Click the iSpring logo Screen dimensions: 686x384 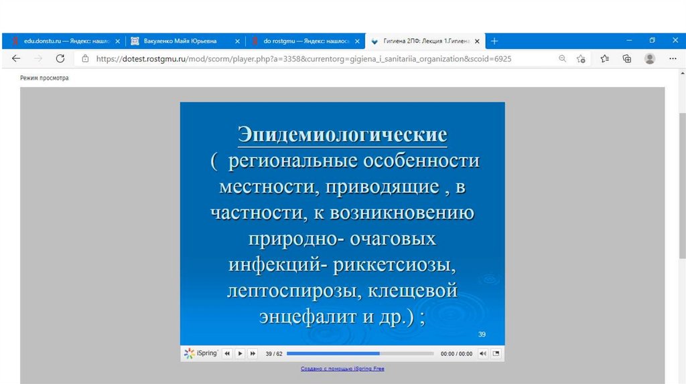(201, 353)
